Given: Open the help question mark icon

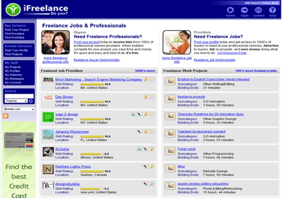Looking at the screenshot, I should 273,10.
